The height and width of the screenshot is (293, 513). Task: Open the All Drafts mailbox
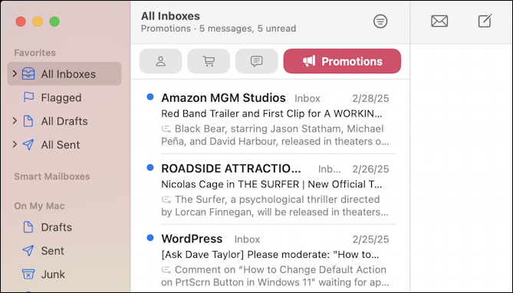tap(64, 121)
